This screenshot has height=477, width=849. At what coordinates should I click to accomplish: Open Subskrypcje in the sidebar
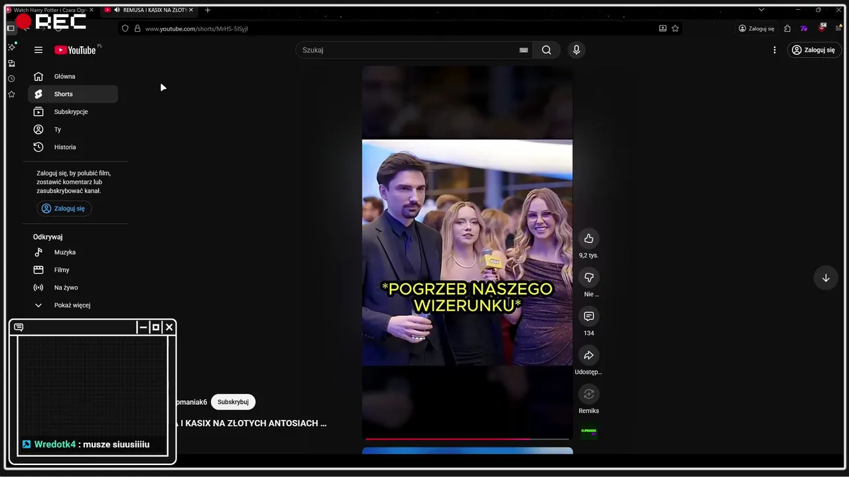73,112
